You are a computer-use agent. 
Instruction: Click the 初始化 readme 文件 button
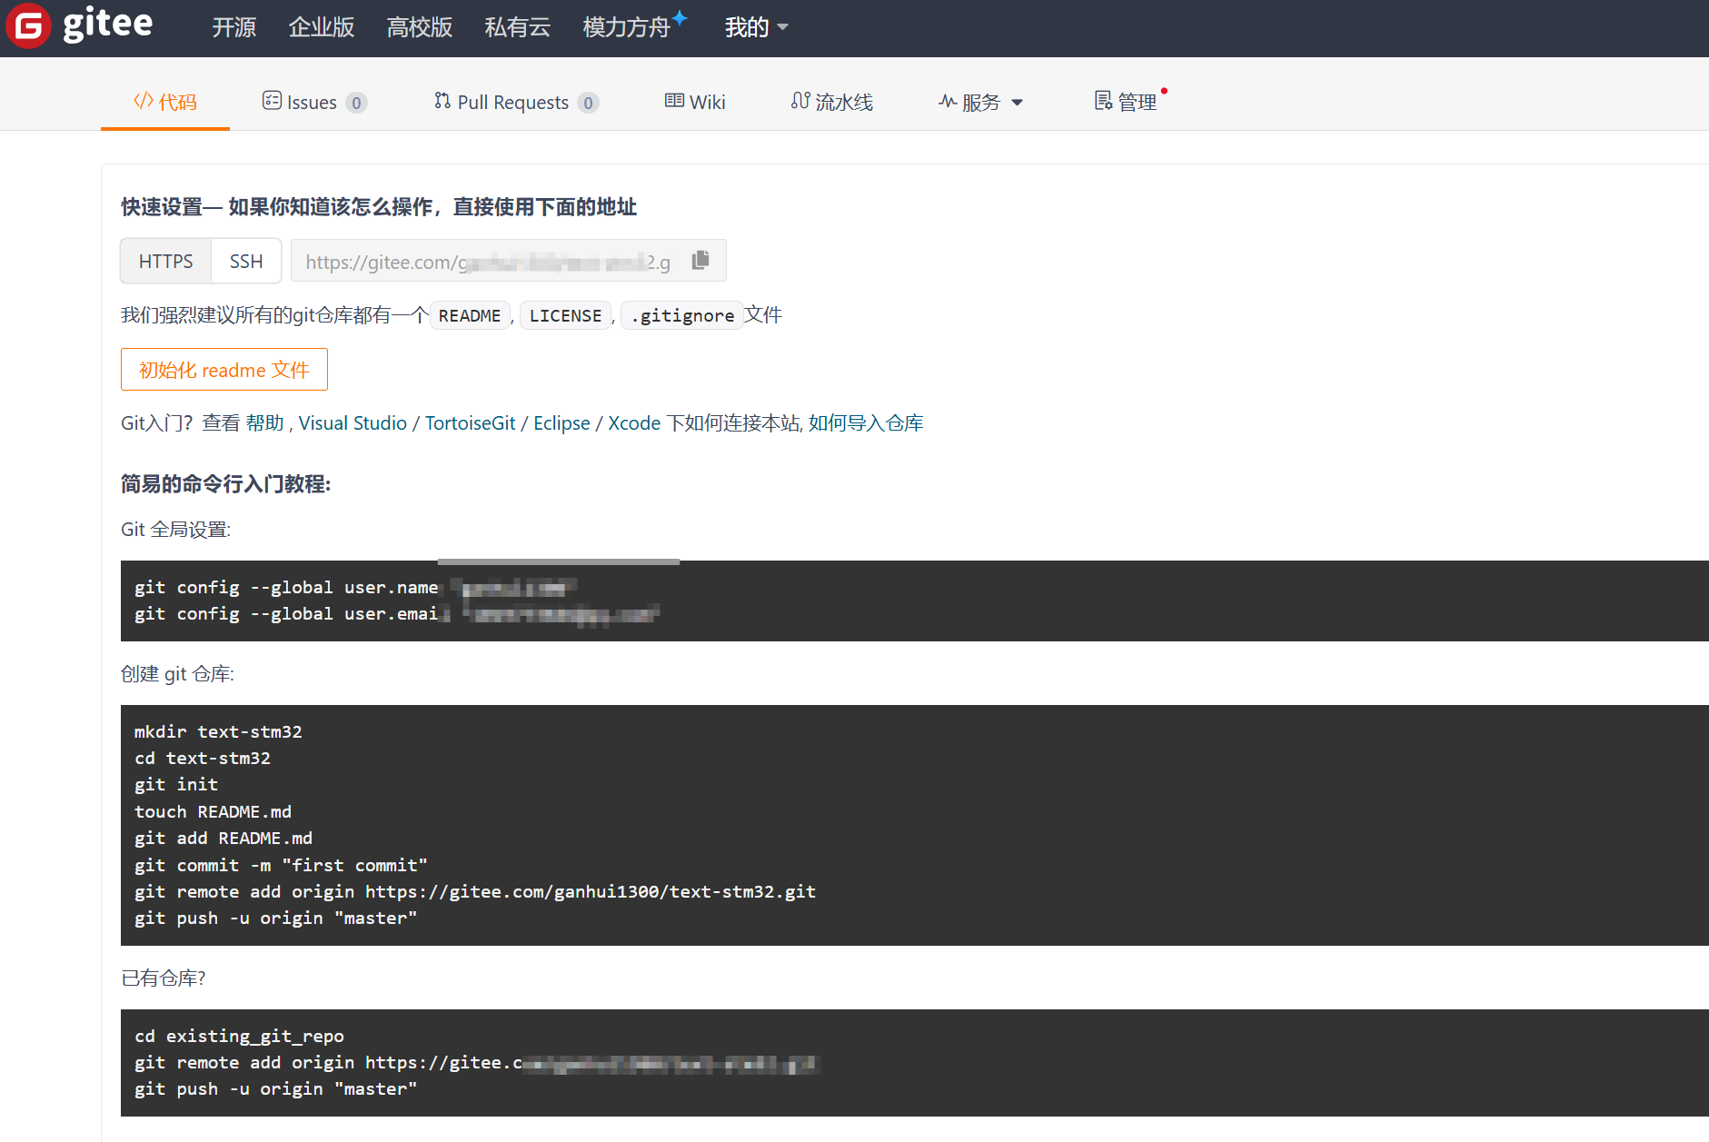(x=224, y=369)
